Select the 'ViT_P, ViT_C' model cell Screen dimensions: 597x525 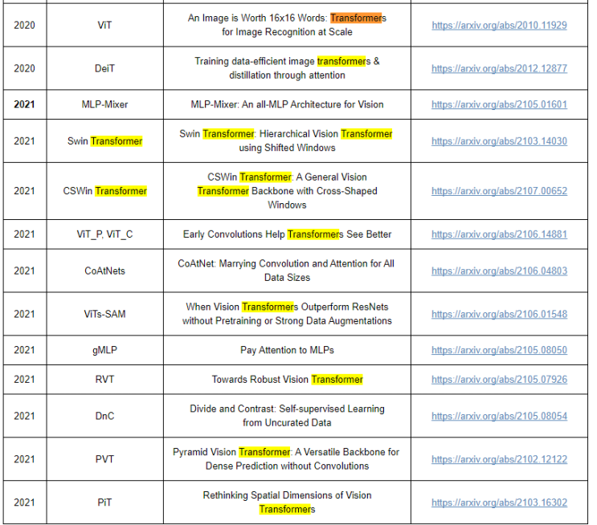[104, 234]
